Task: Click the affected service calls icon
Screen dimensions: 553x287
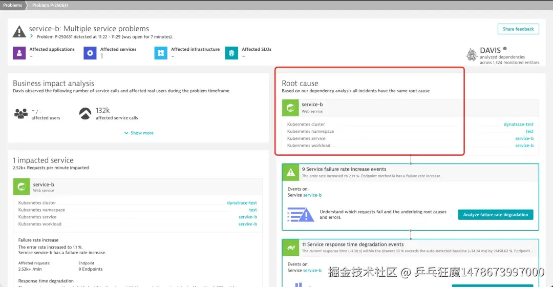Action: click(85, 114)
